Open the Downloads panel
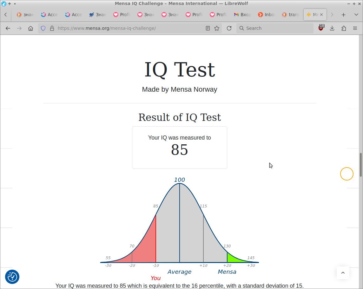 tap(332, 28)
